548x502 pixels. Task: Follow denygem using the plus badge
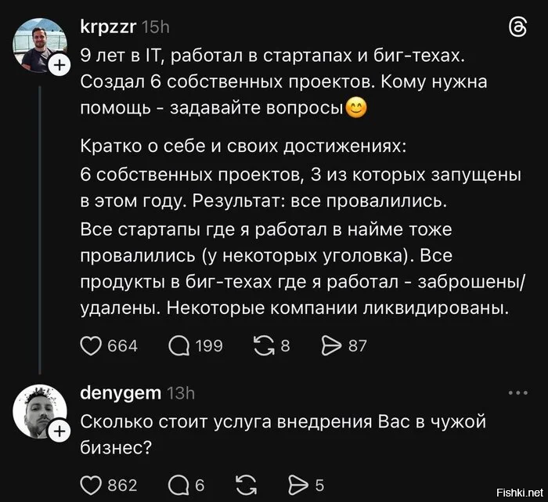click(x=59, y=432)
